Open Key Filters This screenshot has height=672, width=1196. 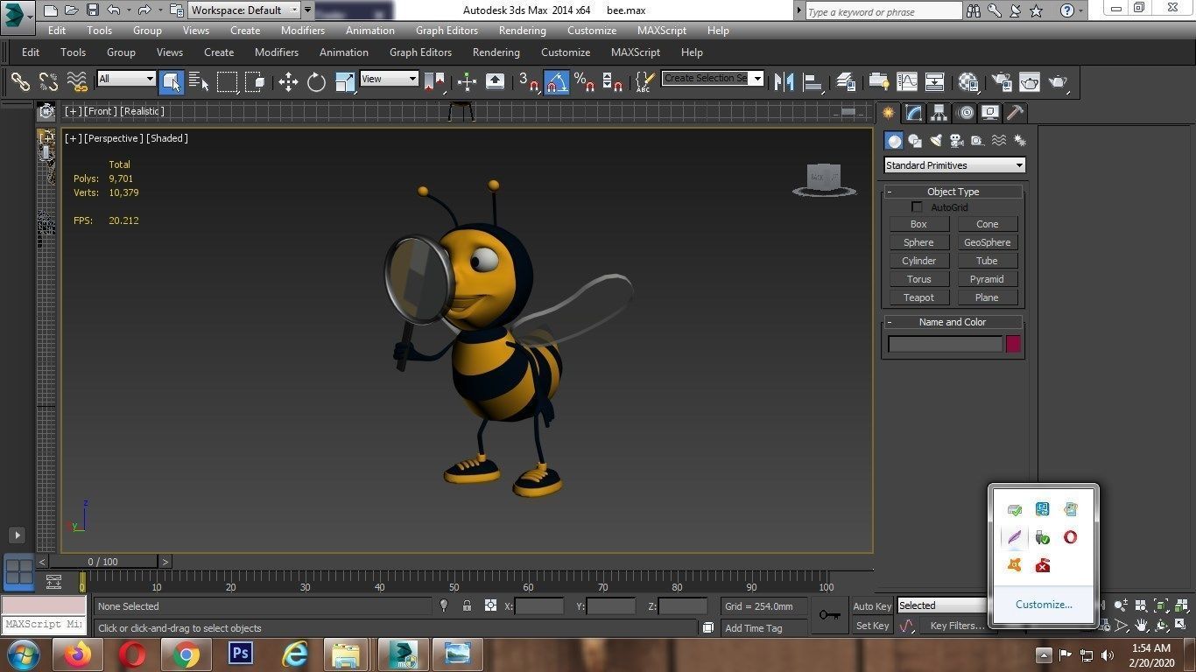[x=957, y=626]
